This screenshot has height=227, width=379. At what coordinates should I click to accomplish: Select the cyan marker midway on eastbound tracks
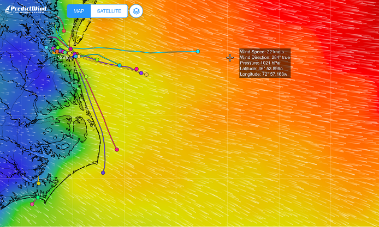coord(120,65)
